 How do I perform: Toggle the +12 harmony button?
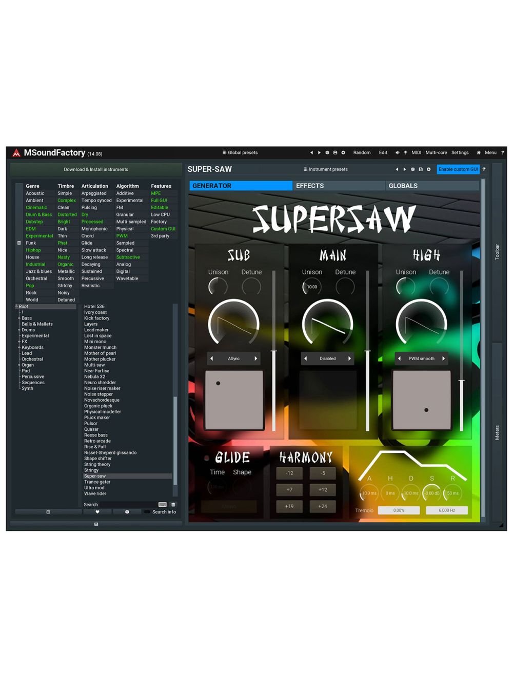coord(323,490)
